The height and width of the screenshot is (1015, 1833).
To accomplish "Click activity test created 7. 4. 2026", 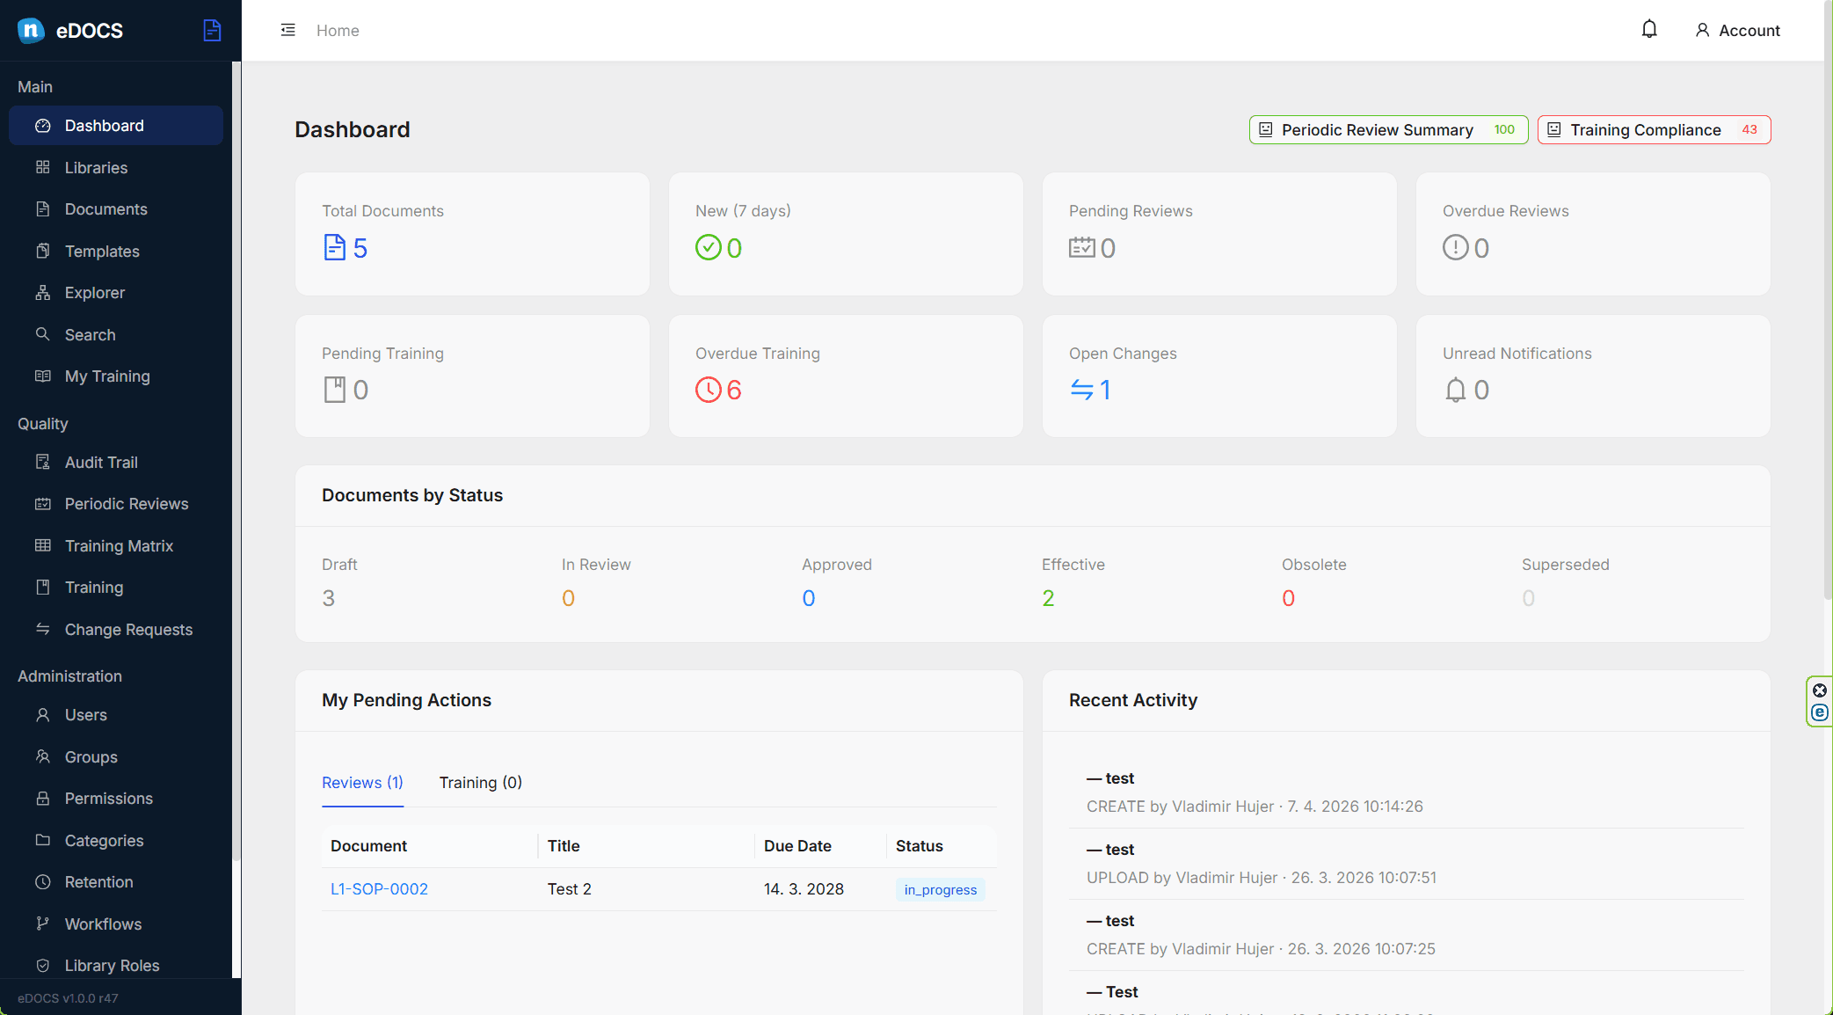I will 1406,792.
